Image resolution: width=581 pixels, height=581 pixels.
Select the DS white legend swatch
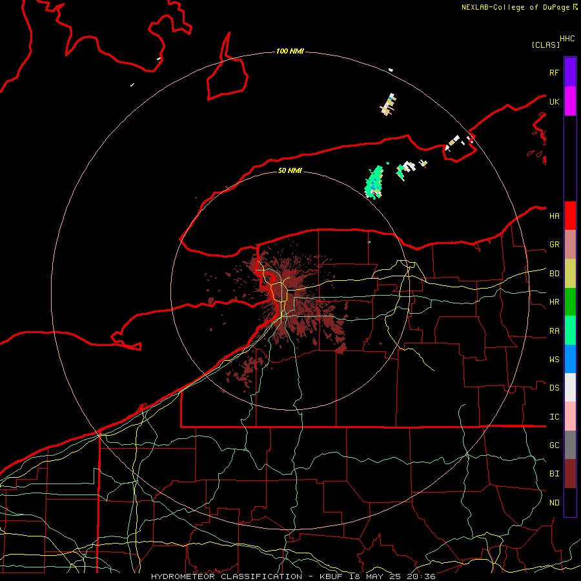click(570, 387)
